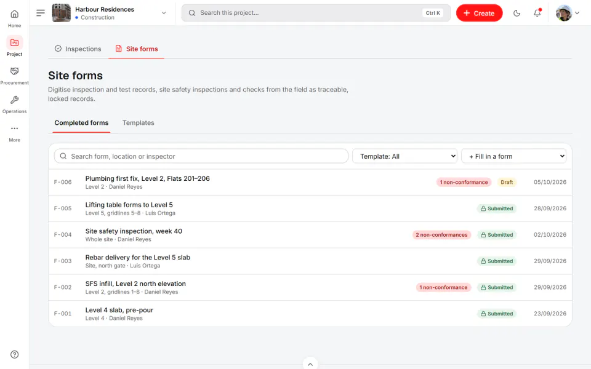
Task: Click the Harbour Residences project thumbnail
Action: tap(61, 13)
